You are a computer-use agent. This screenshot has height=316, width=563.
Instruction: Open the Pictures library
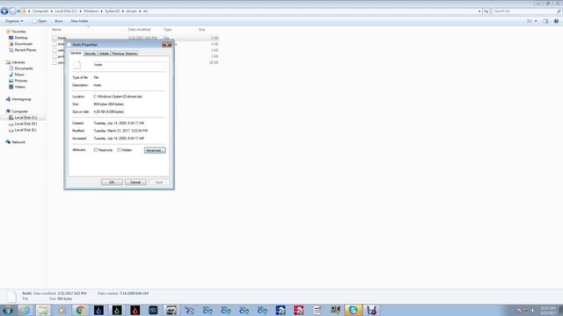[x=20, y=81]
